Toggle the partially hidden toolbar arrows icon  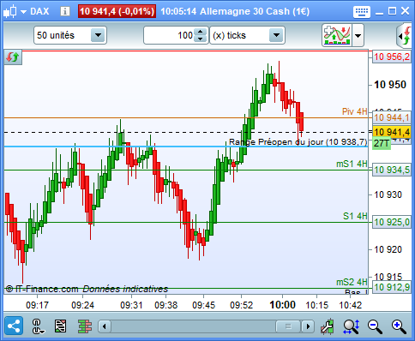[405, 36]
